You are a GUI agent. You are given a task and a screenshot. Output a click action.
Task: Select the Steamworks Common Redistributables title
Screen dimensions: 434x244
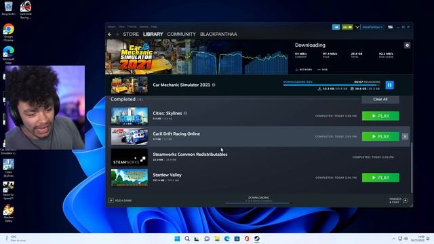tap(190, 155)
